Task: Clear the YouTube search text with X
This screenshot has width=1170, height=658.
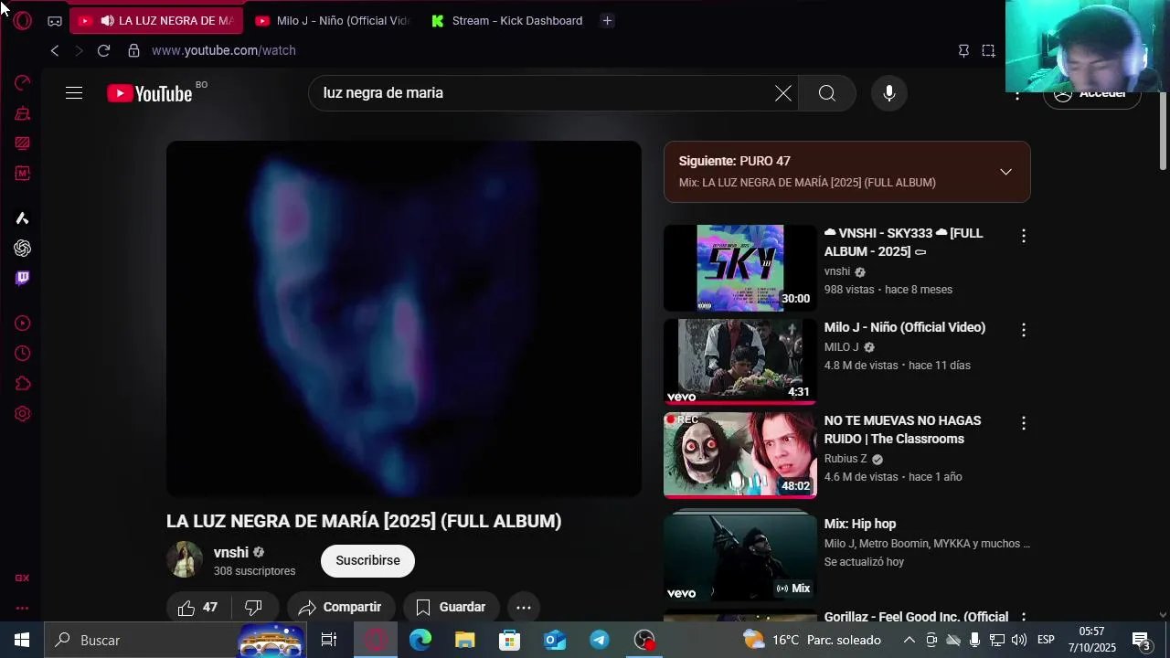Action: point(783,93)
